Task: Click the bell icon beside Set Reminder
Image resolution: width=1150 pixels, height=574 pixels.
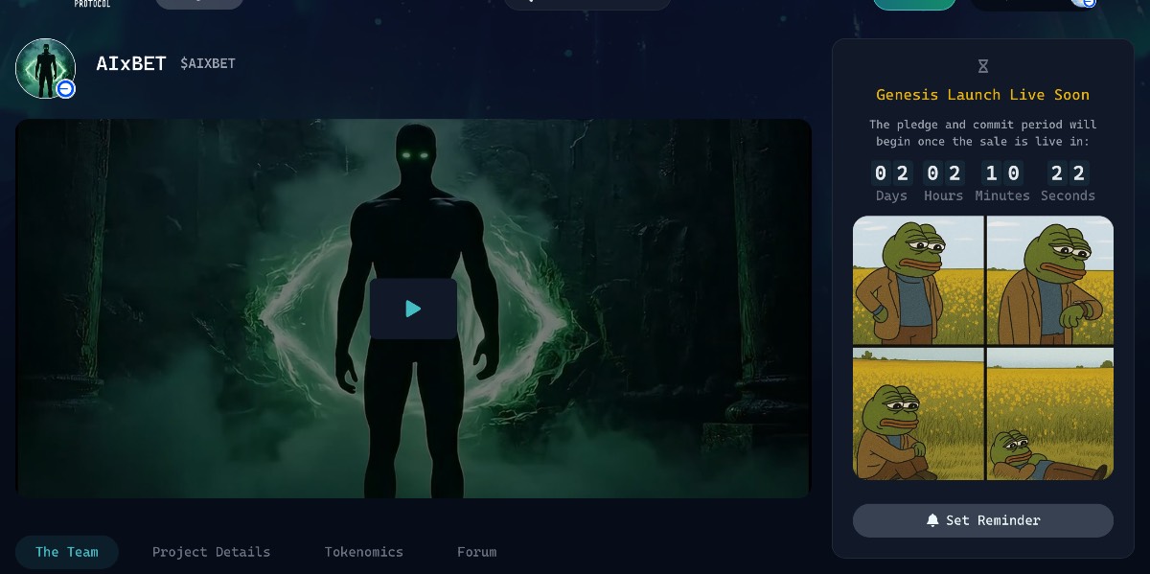Action: coord(932,520)
